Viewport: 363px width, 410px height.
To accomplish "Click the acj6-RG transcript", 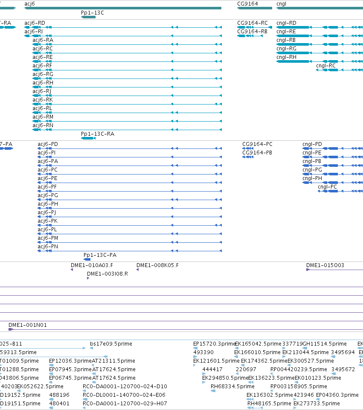I will coord(43,74).
